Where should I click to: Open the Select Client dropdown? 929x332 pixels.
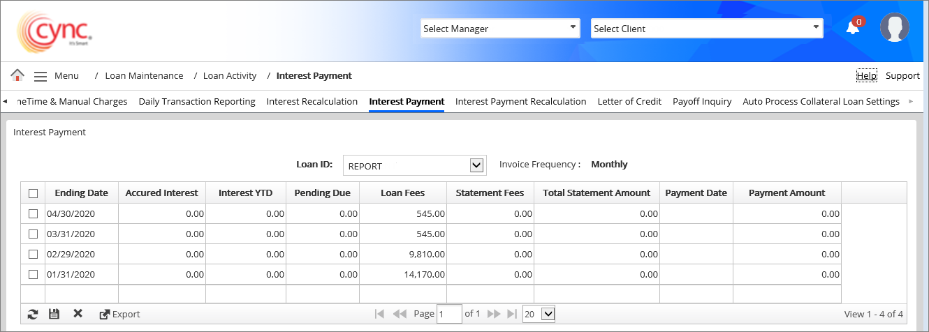[x=707, y=29]
